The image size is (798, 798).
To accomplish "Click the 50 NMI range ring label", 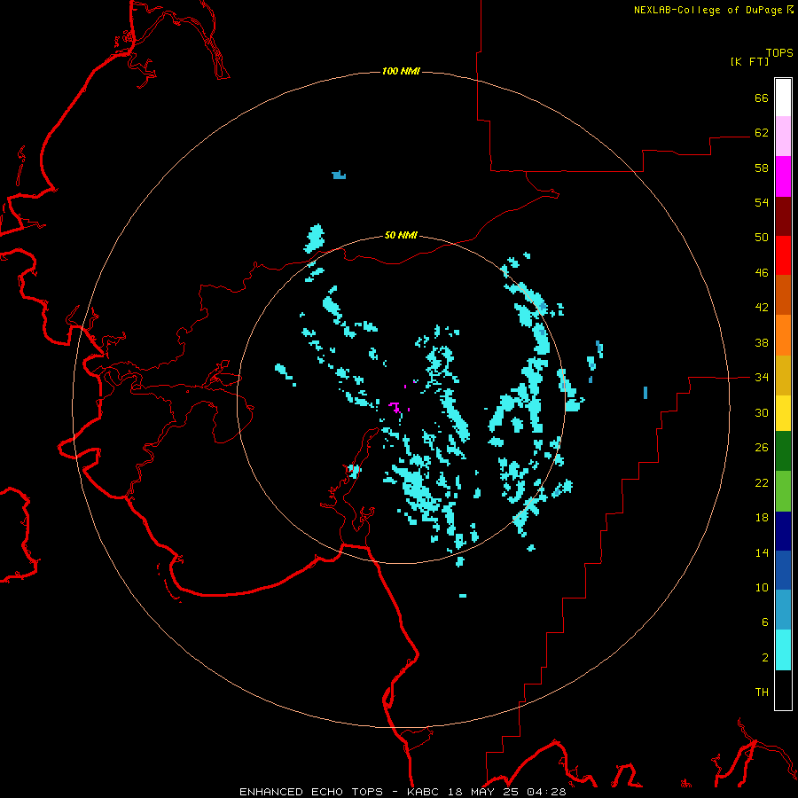I will 401,235.
